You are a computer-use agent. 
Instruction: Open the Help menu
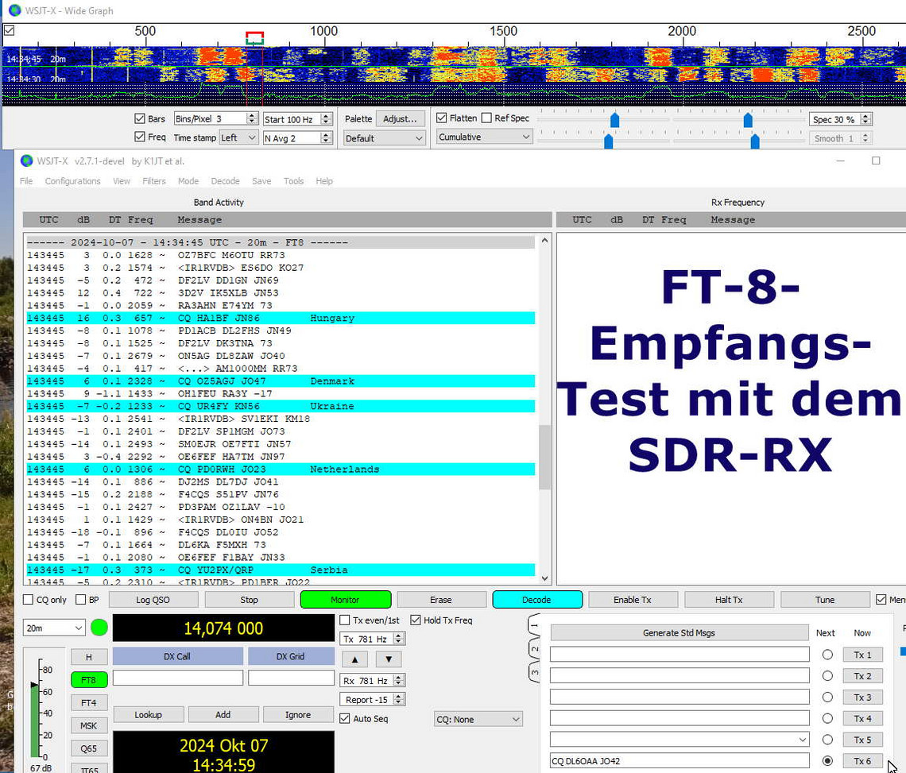click(324, 181)
